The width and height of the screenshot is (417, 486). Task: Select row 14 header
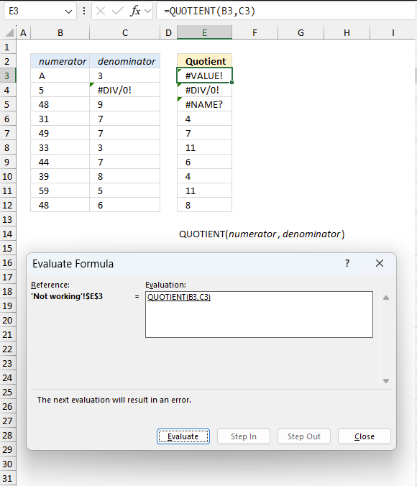(7, 234)
